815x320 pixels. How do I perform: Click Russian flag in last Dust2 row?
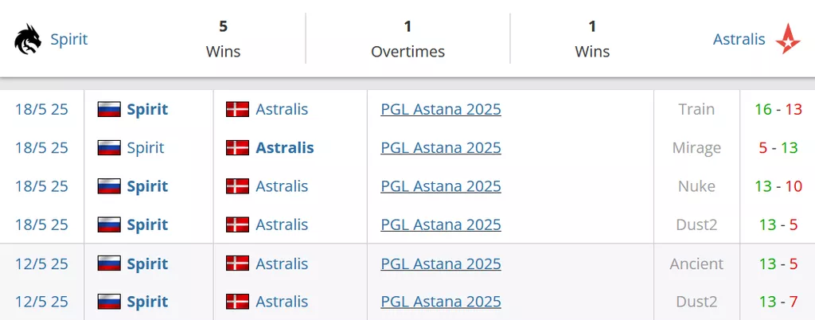(109, 302)
